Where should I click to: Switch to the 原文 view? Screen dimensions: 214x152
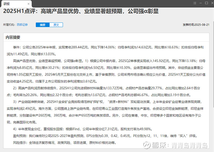click(x=56, y=25)
